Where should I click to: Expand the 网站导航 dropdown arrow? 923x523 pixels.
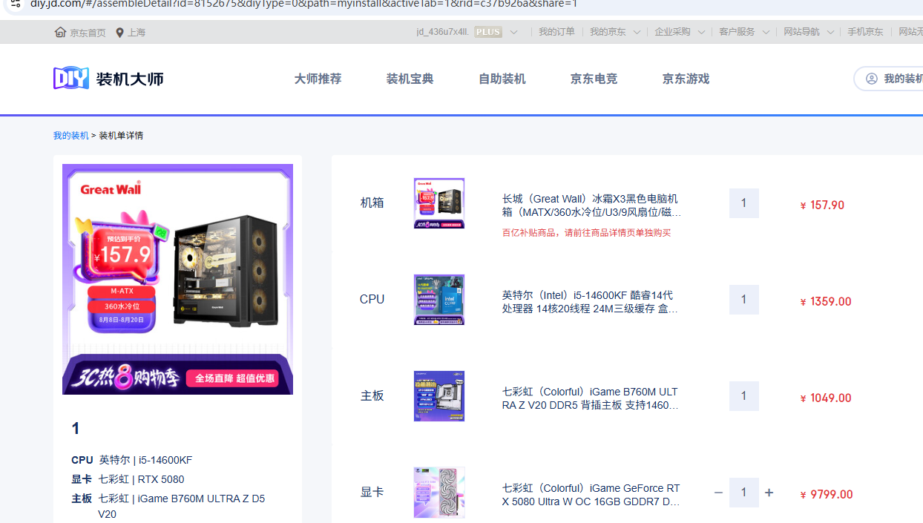coord(830,33)
